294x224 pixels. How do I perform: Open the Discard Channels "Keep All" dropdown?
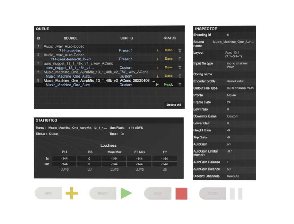pyautogui.click(x=233, y=176)
